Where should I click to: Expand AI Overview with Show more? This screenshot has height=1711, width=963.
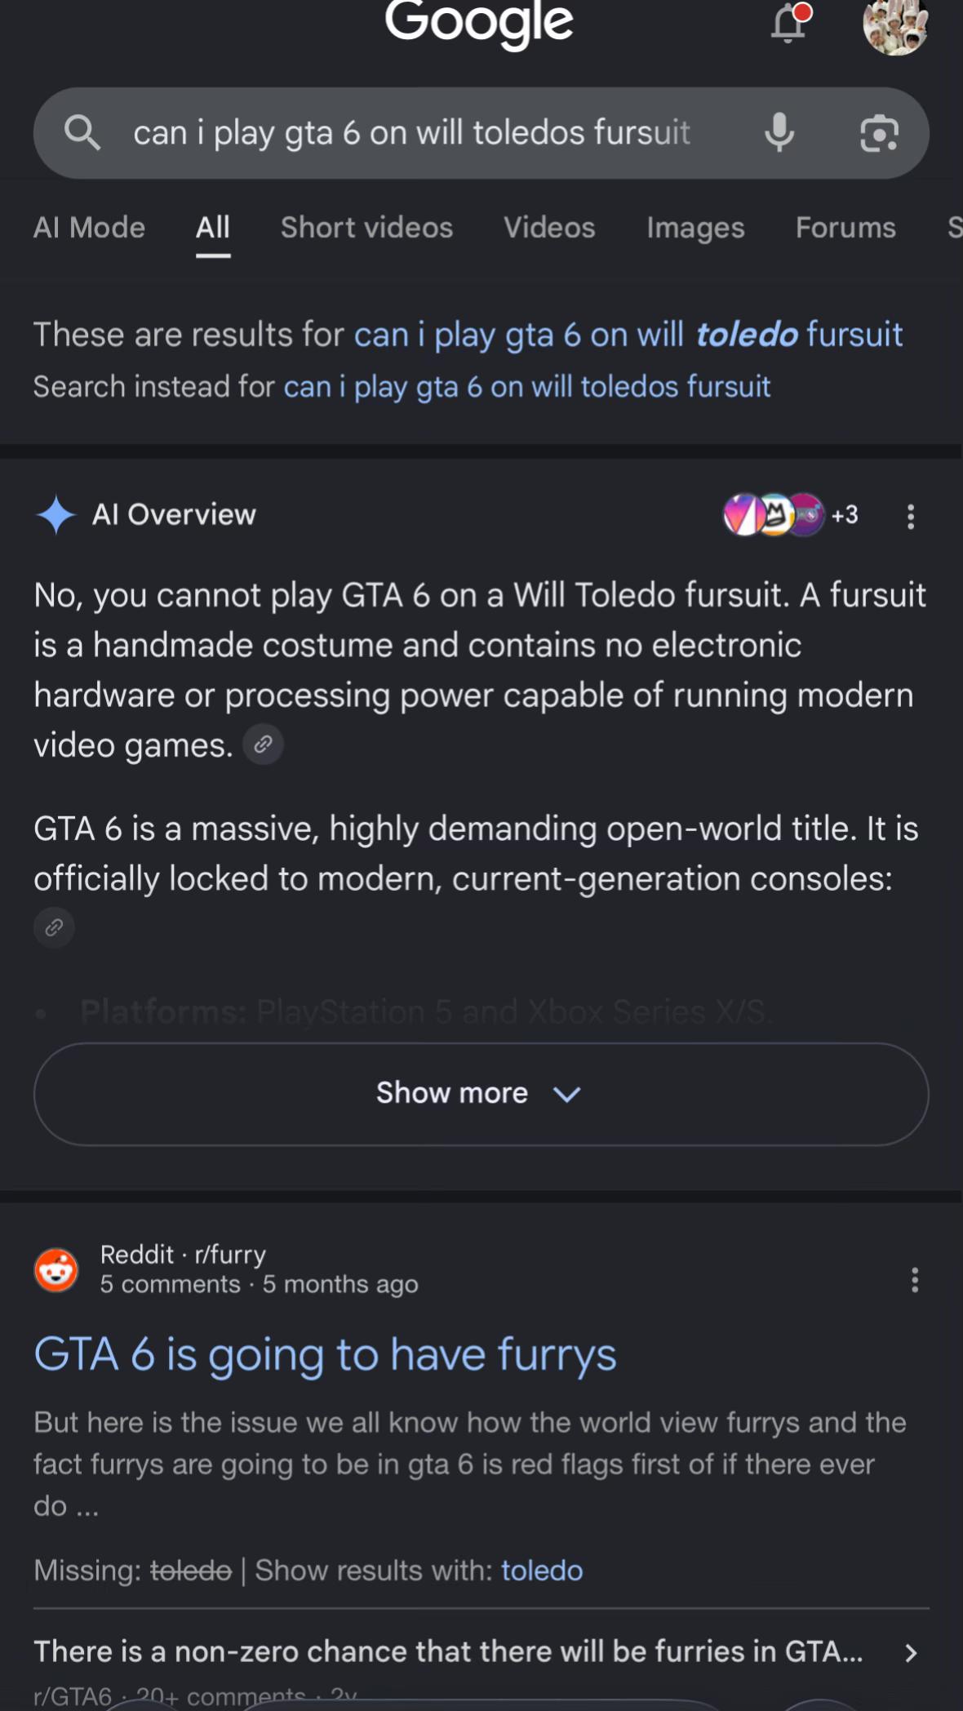[x=481, y=1094]
